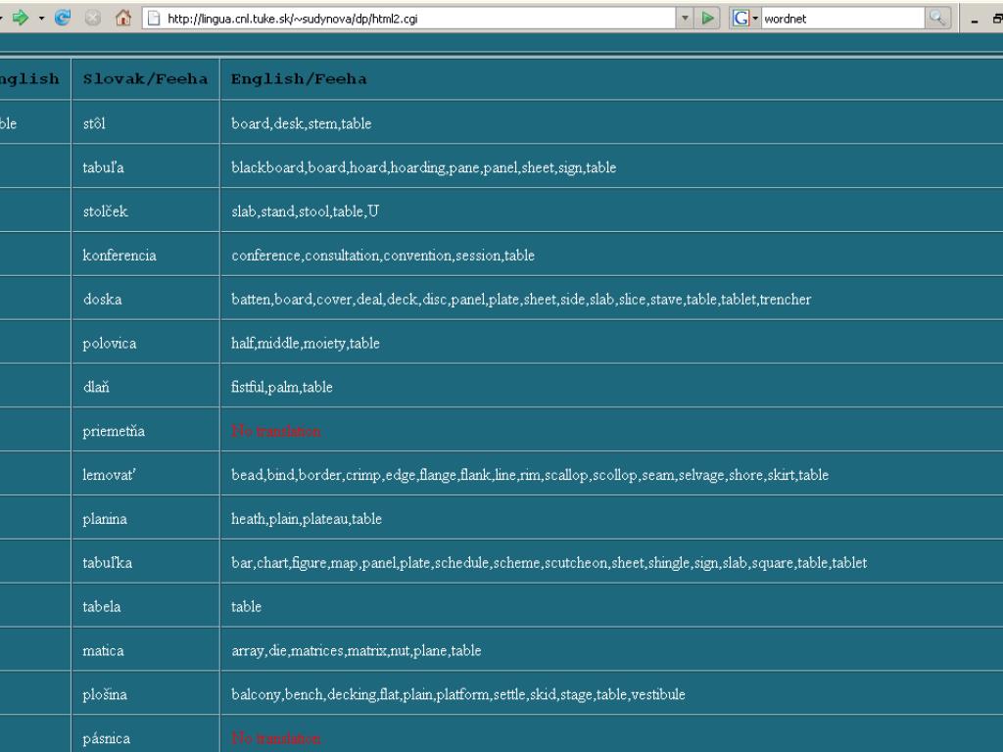Select the Slovak word pásnica

click(106, 738)
